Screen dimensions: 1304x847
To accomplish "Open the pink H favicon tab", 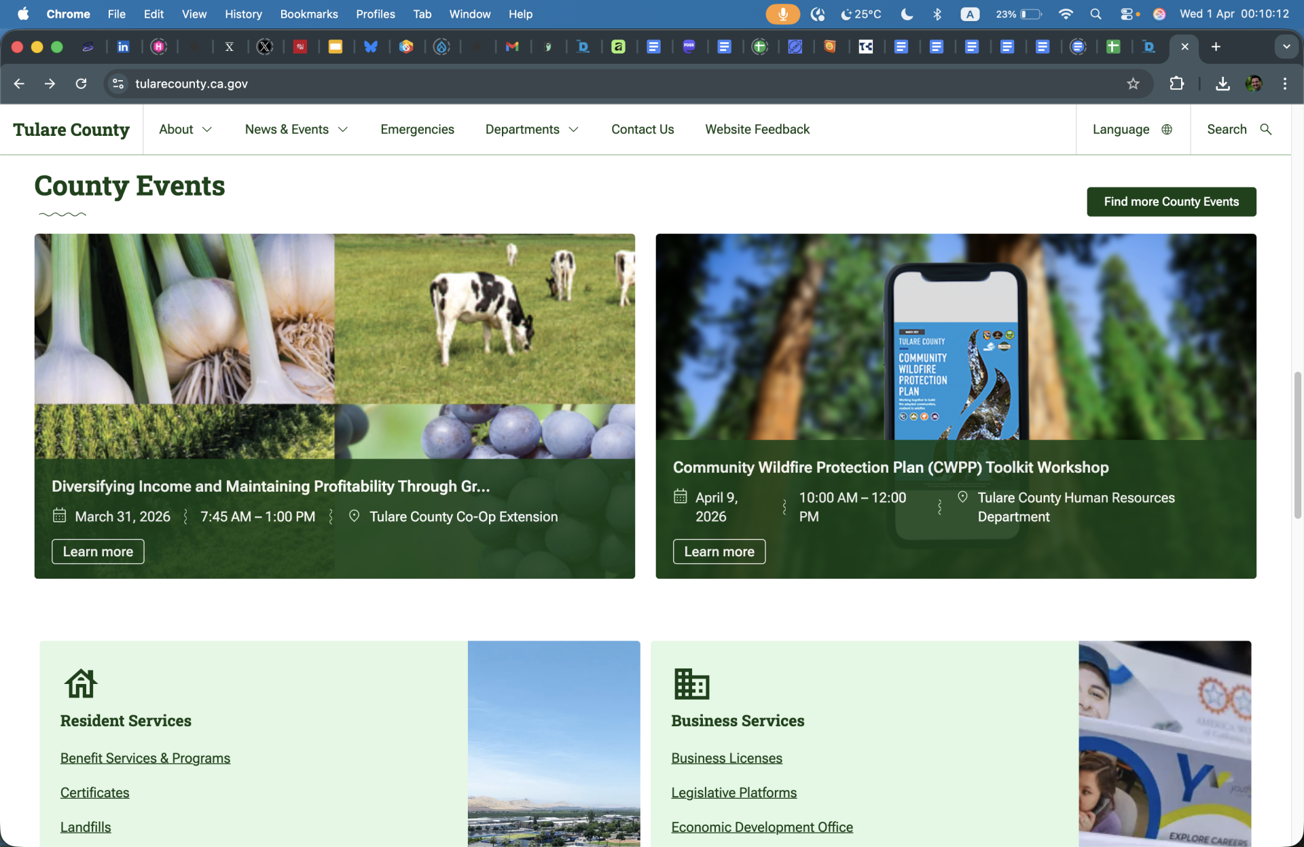I will pyautogui.click(x=159, y=47).
